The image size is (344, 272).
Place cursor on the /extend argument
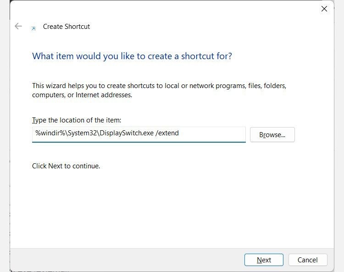click(167, 133)
